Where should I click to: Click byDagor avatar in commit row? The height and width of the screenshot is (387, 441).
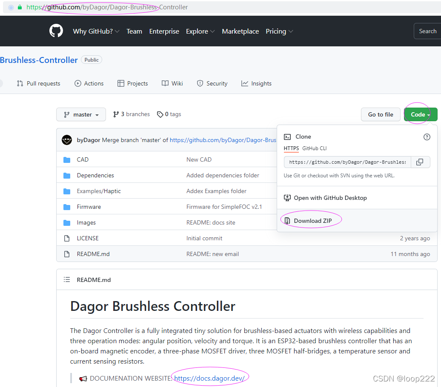[67, 140]
